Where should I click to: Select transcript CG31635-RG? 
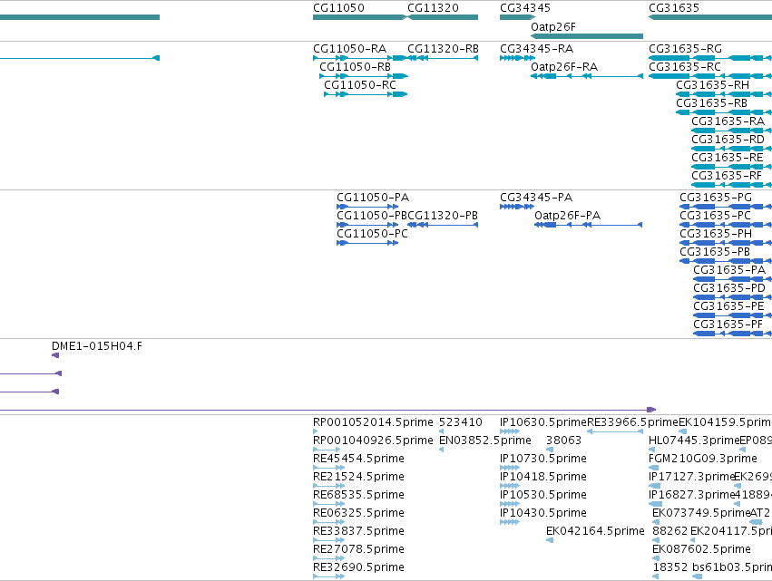[710, 58]
